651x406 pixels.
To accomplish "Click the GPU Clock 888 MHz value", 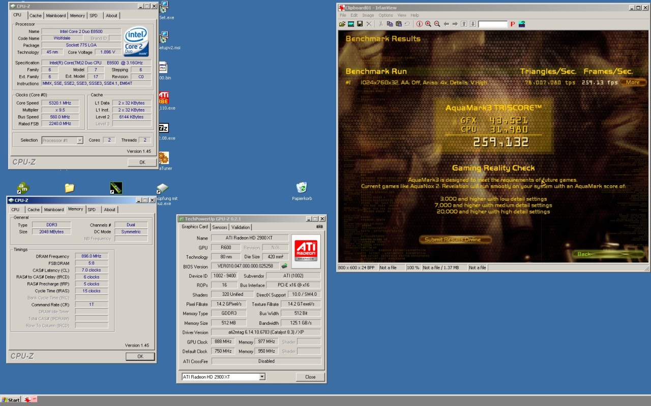I will [x=224, y=342].
